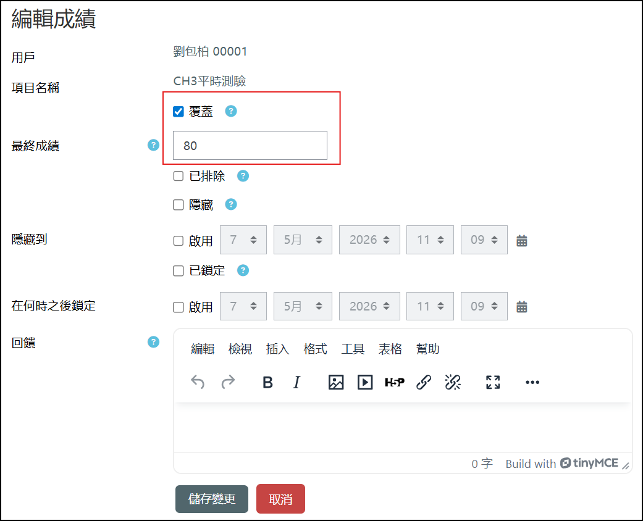Open month dropdown in 隱藏到 row
Image resolution: width=643 pixels, height=521 pixels.
303,240
